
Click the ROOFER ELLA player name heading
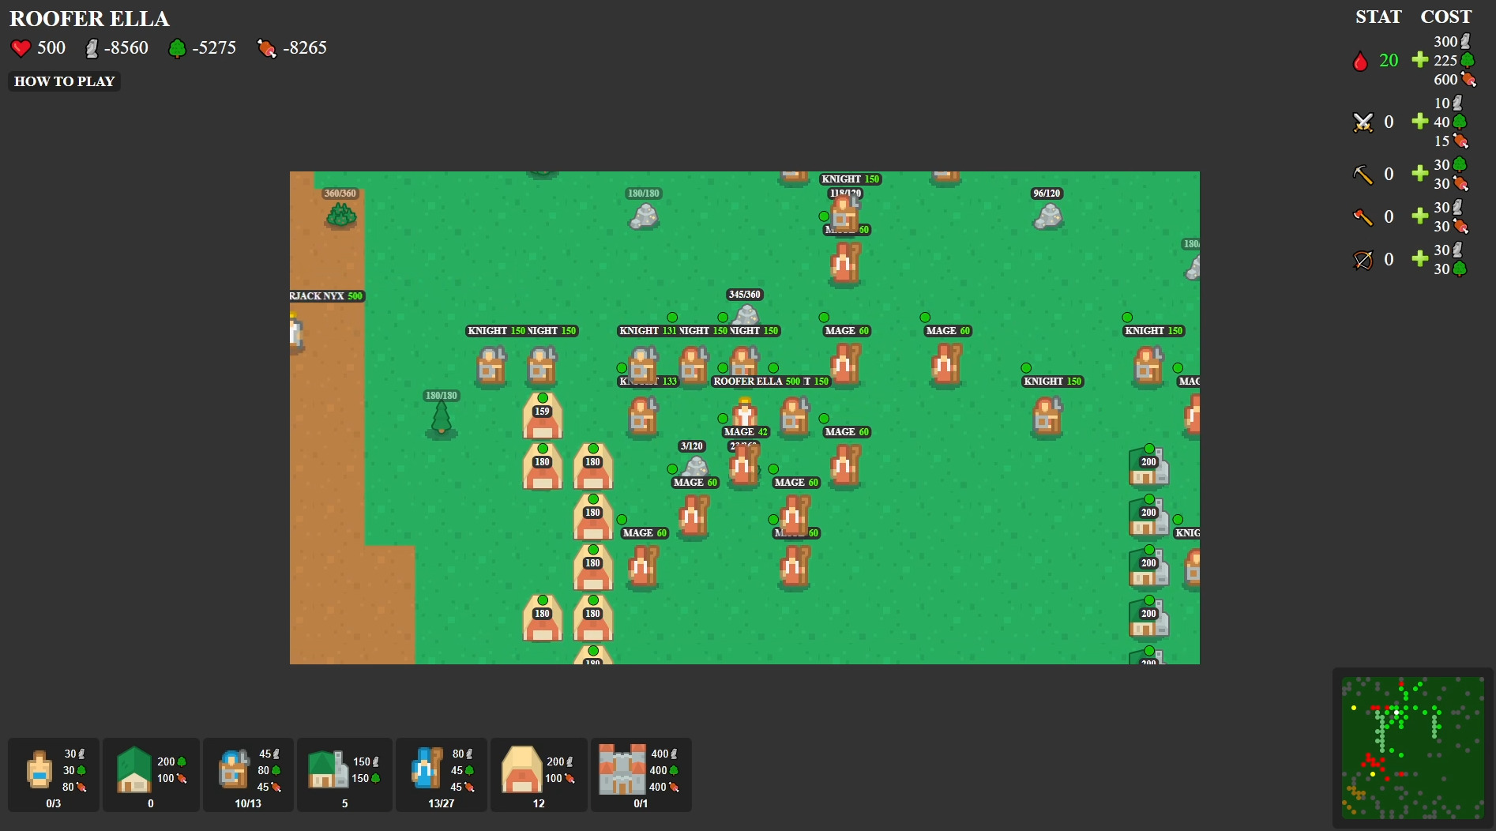click(x=89, y=19)
